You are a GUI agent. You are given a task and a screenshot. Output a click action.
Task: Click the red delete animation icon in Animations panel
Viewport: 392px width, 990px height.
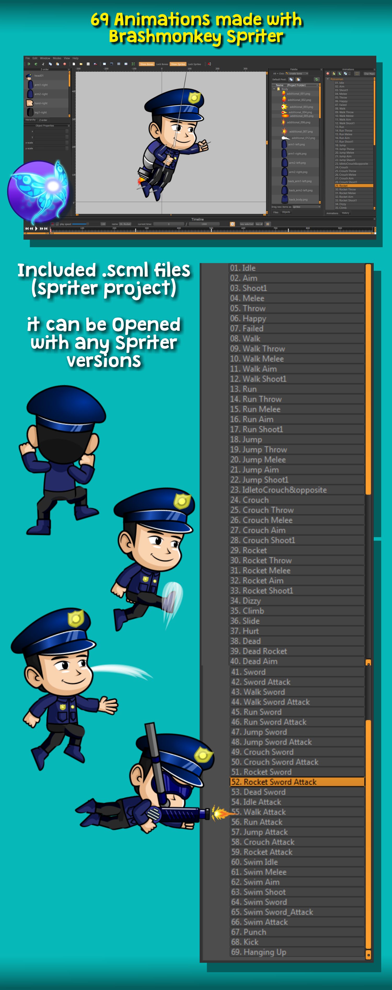pos(328,73)
